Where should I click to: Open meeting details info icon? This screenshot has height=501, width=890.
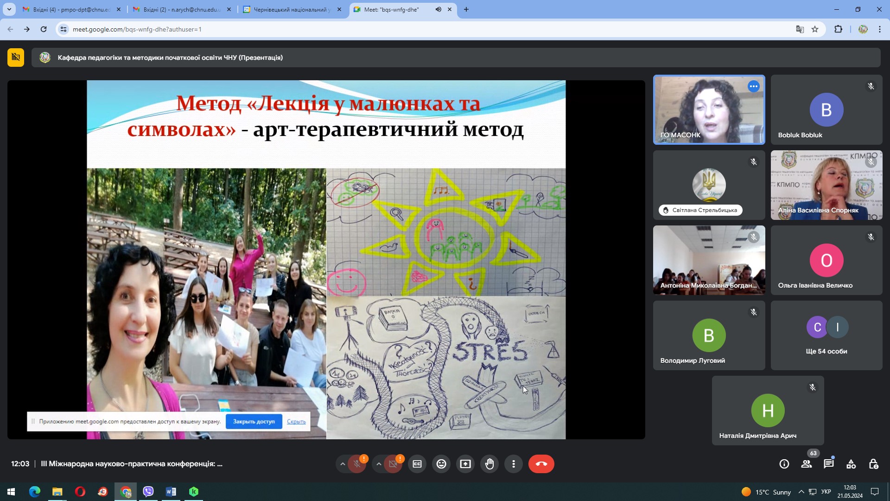[784, 464]
